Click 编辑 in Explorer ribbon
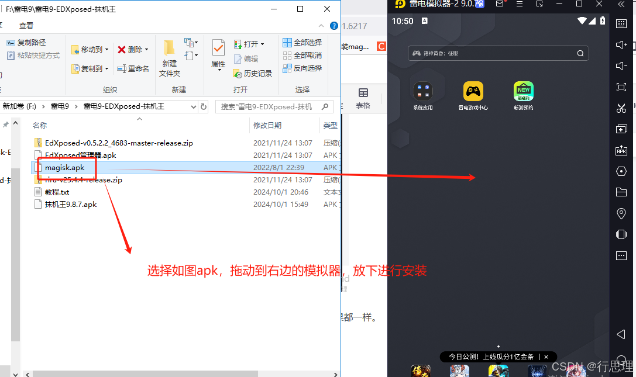The height and width of the screenshot is (377, 636). pyautogui.click(x=246, y=59)
